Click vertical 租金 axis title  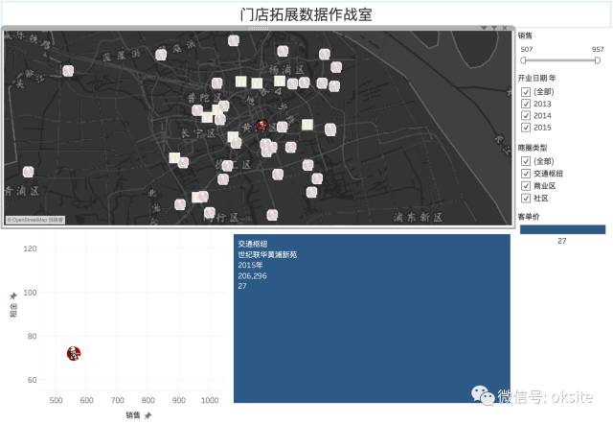pyautogui.click(x=13, y=309)
